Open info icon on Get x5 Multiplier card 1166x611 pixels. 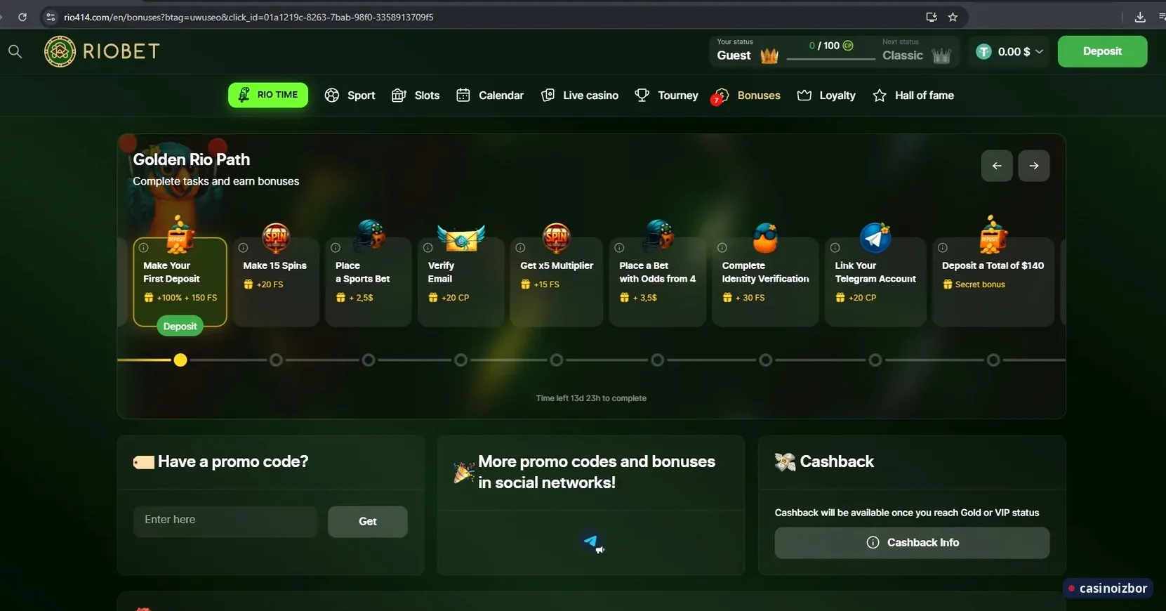pos(520,248)
